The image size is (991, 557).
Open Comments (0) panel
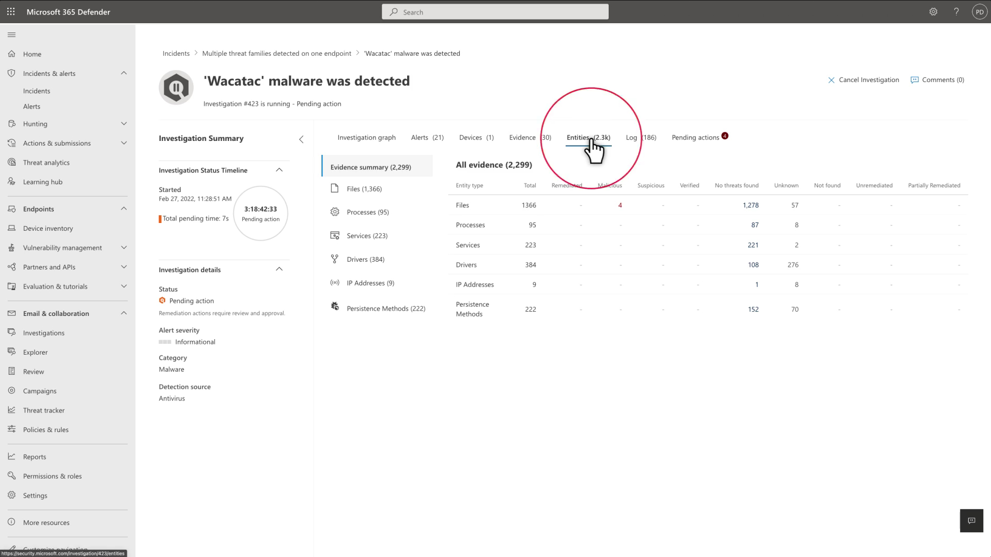click(937, 79)
